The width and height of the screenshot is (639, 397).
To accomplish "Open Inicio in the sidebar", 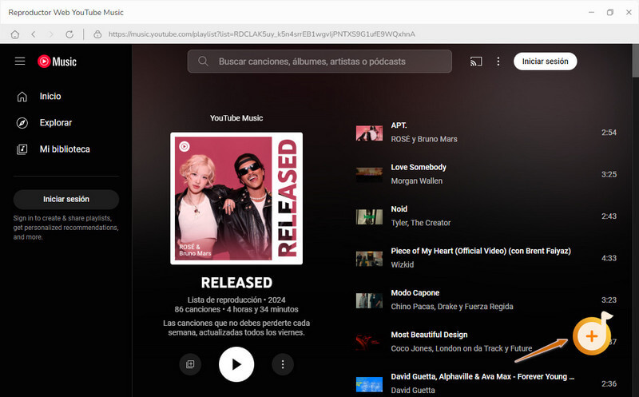I will 50,96.
